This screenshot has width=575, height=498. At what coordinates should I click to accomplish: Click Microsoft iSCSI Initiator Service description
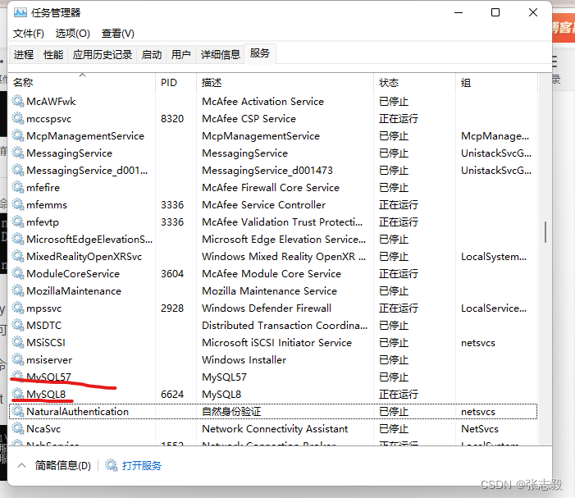(x=277, y=342)
